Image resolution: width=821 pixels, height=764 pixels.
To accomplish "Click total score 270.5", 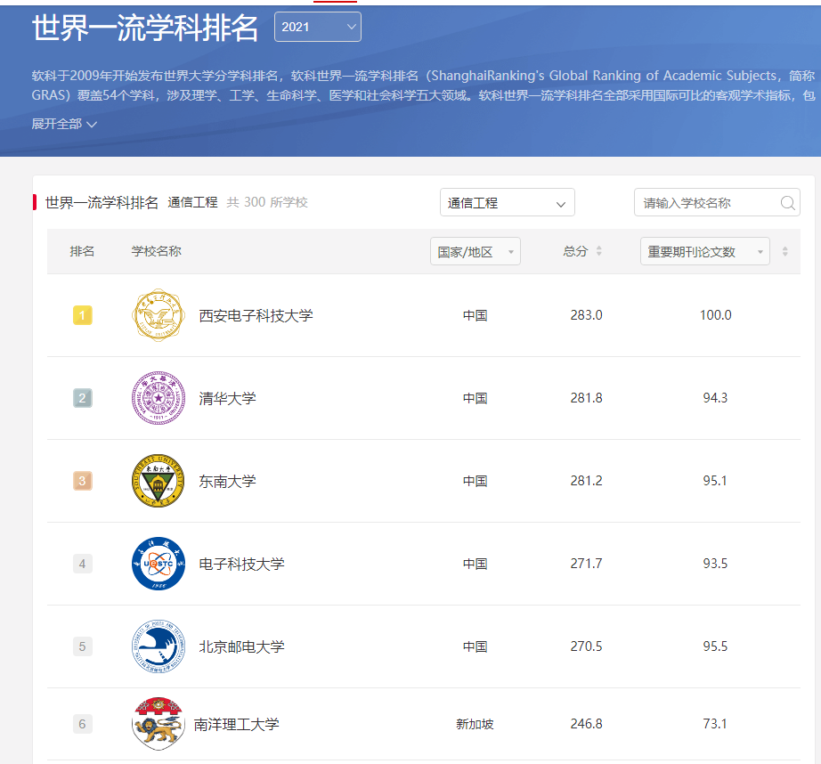I will [586, 646].
